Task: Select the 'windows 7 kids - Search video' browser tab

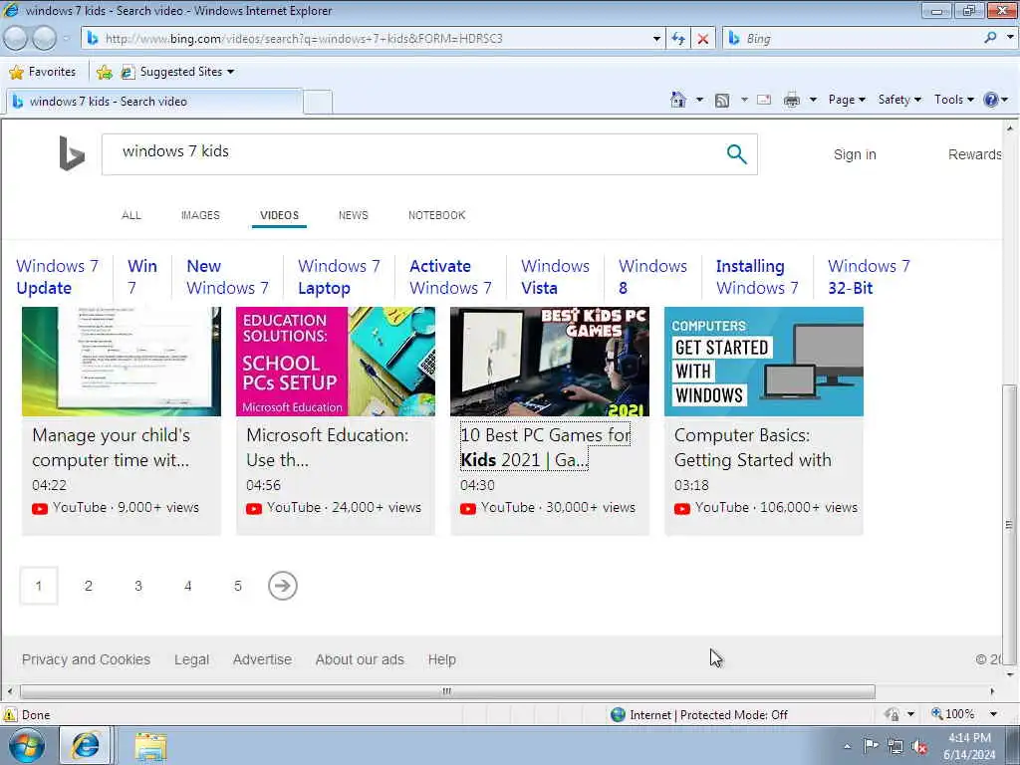Action: pos(154,102)
